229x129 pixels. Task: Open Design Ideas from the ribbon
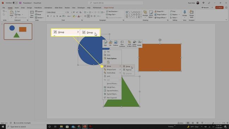click(191, 14)
